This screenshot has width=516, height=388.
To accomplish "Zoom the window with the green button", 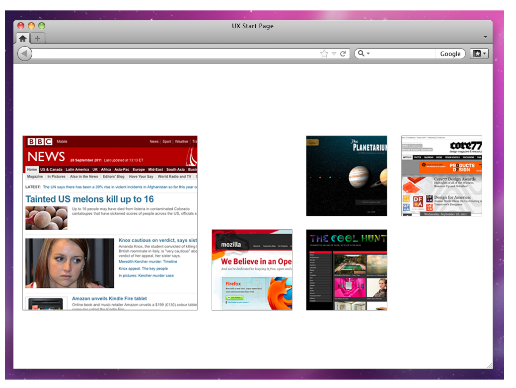I will pyautogui.click(x=41, y=26).
